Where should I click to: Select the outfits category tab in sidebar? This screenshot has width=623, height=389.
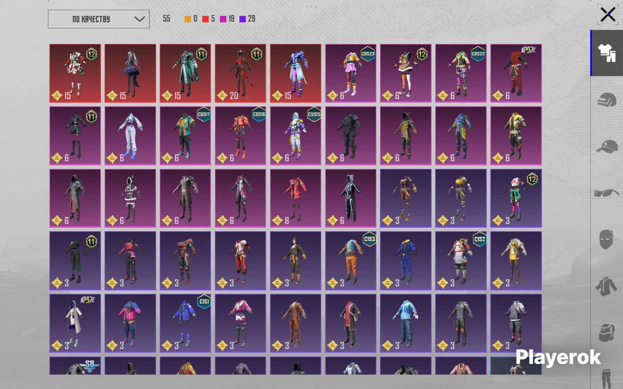click(x=607, y=53)
